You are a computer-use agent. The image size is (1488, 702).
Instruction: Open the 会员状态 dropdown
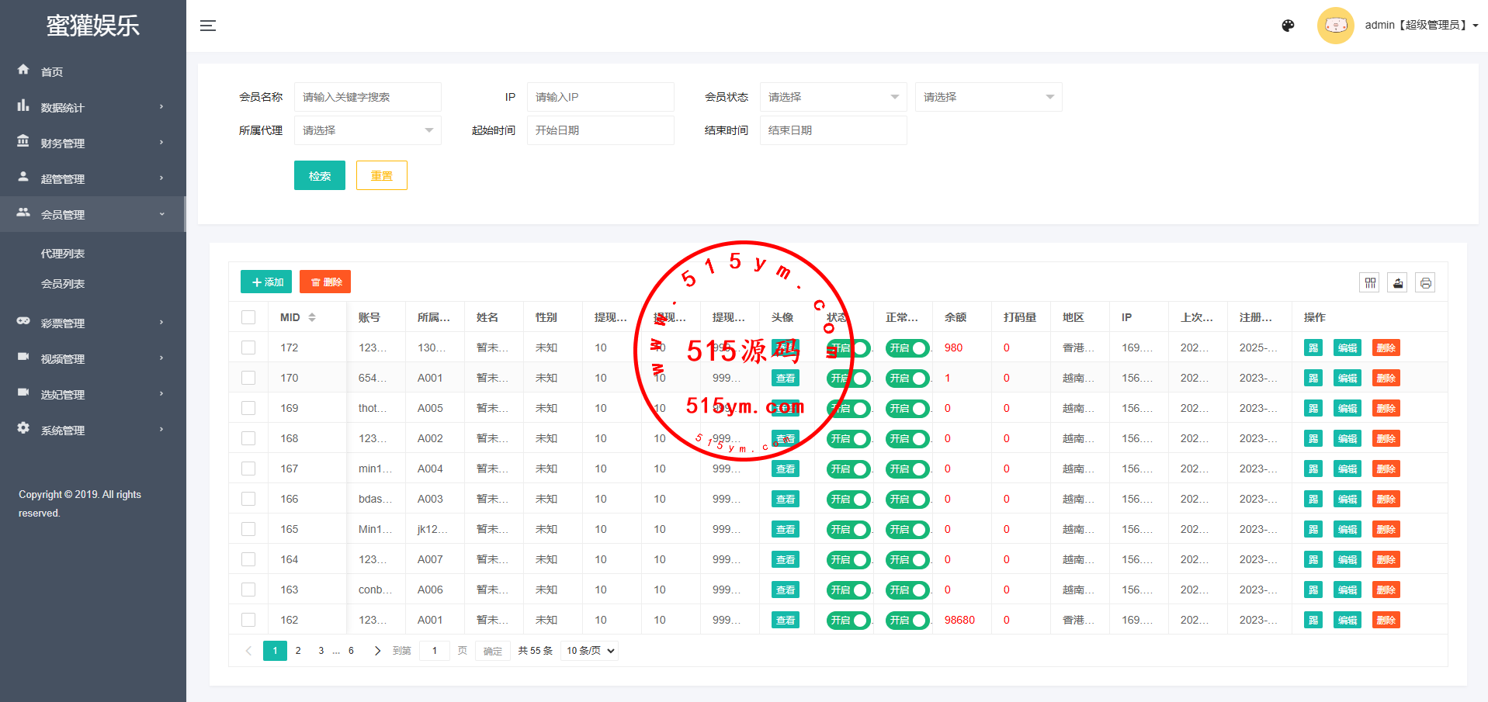(x=832, y=97)
